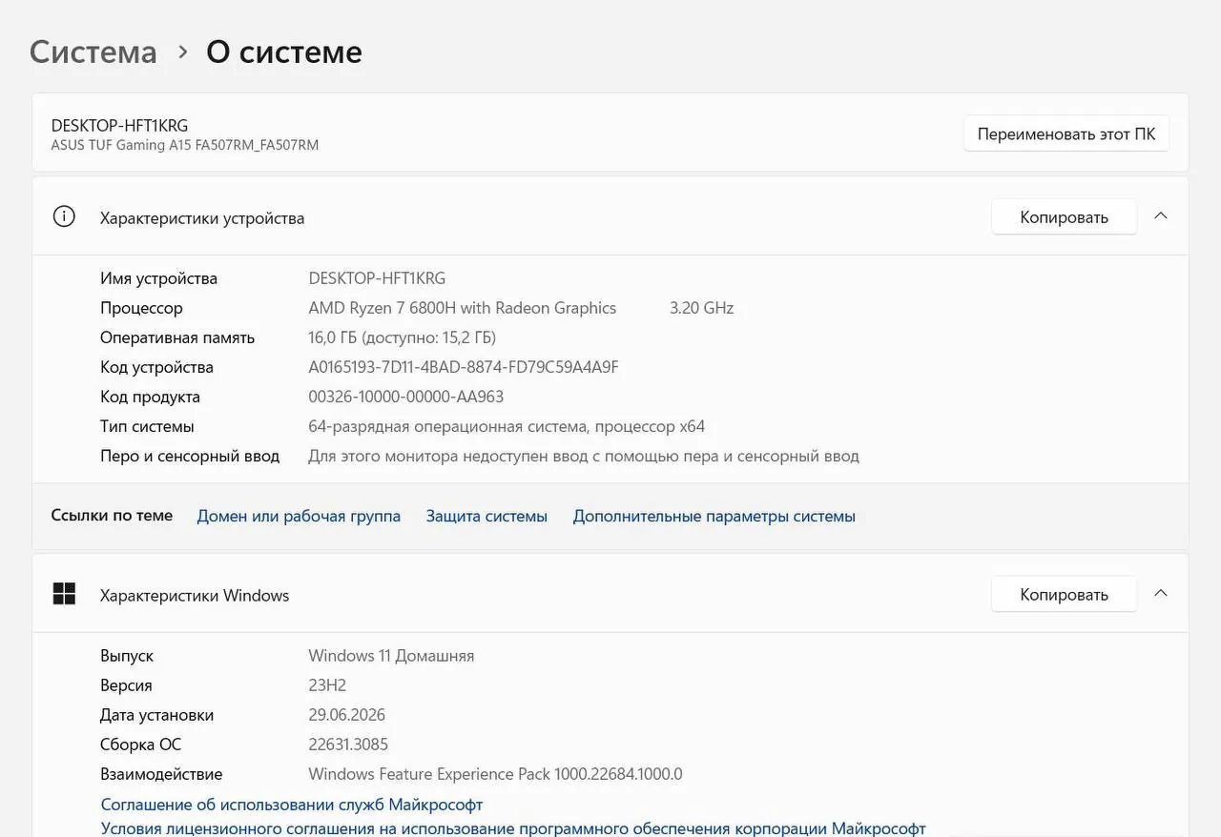The width and height of the screenshot is (1221, 837).
Task: Click the Код устройства value text
Action: click(x=464, y=367)
